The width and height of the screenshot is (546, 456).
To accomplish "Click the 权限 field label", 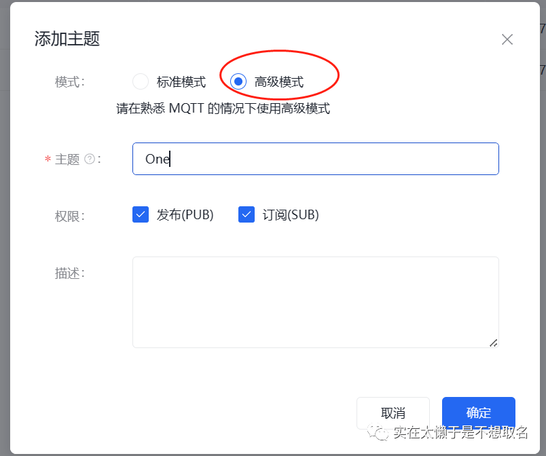I will pyautogui.click(x=69, y=216).
